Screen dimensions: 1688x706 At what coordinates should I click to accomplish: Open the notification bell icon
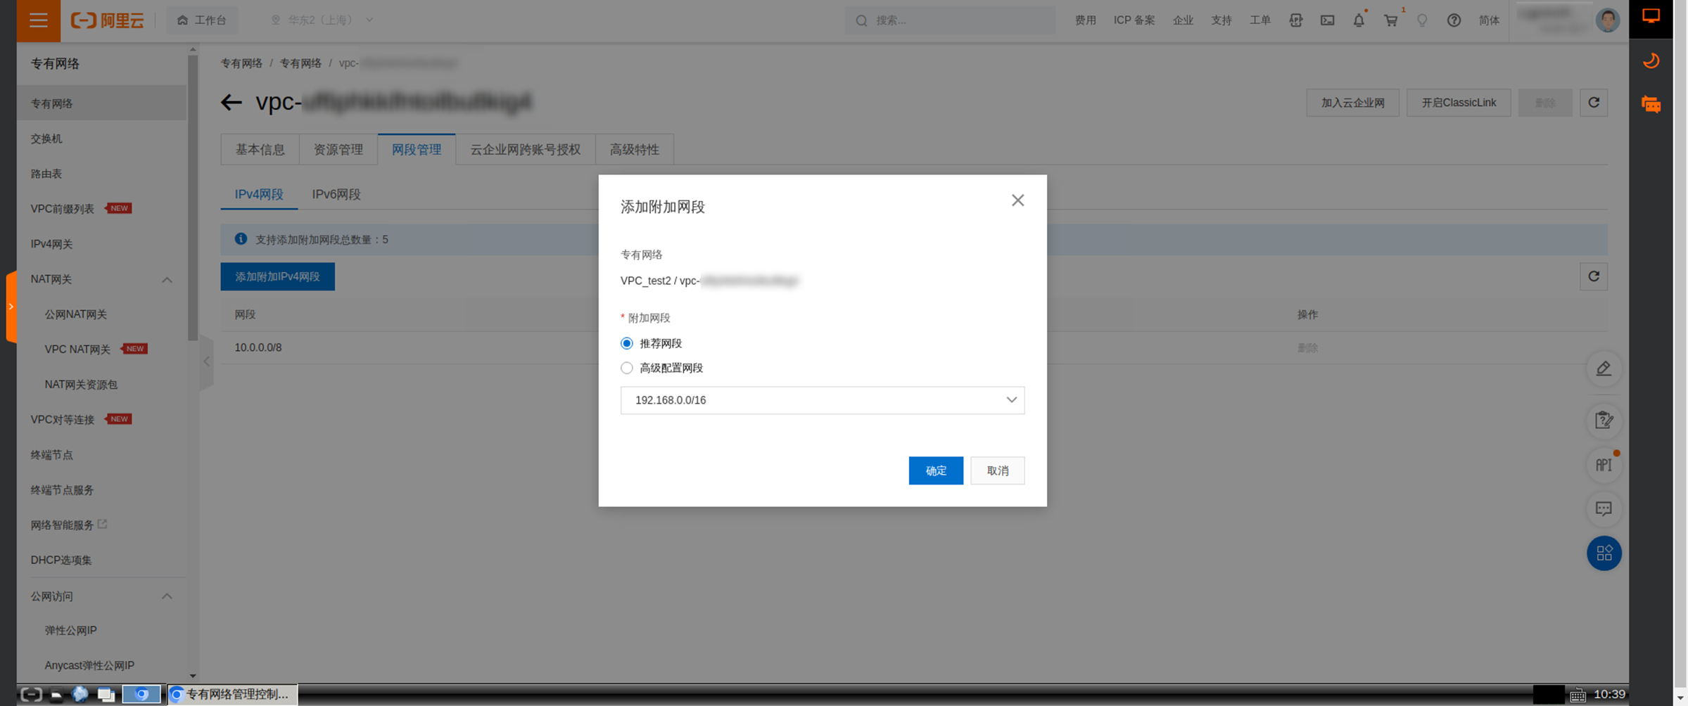click(x=1359, y=20)
